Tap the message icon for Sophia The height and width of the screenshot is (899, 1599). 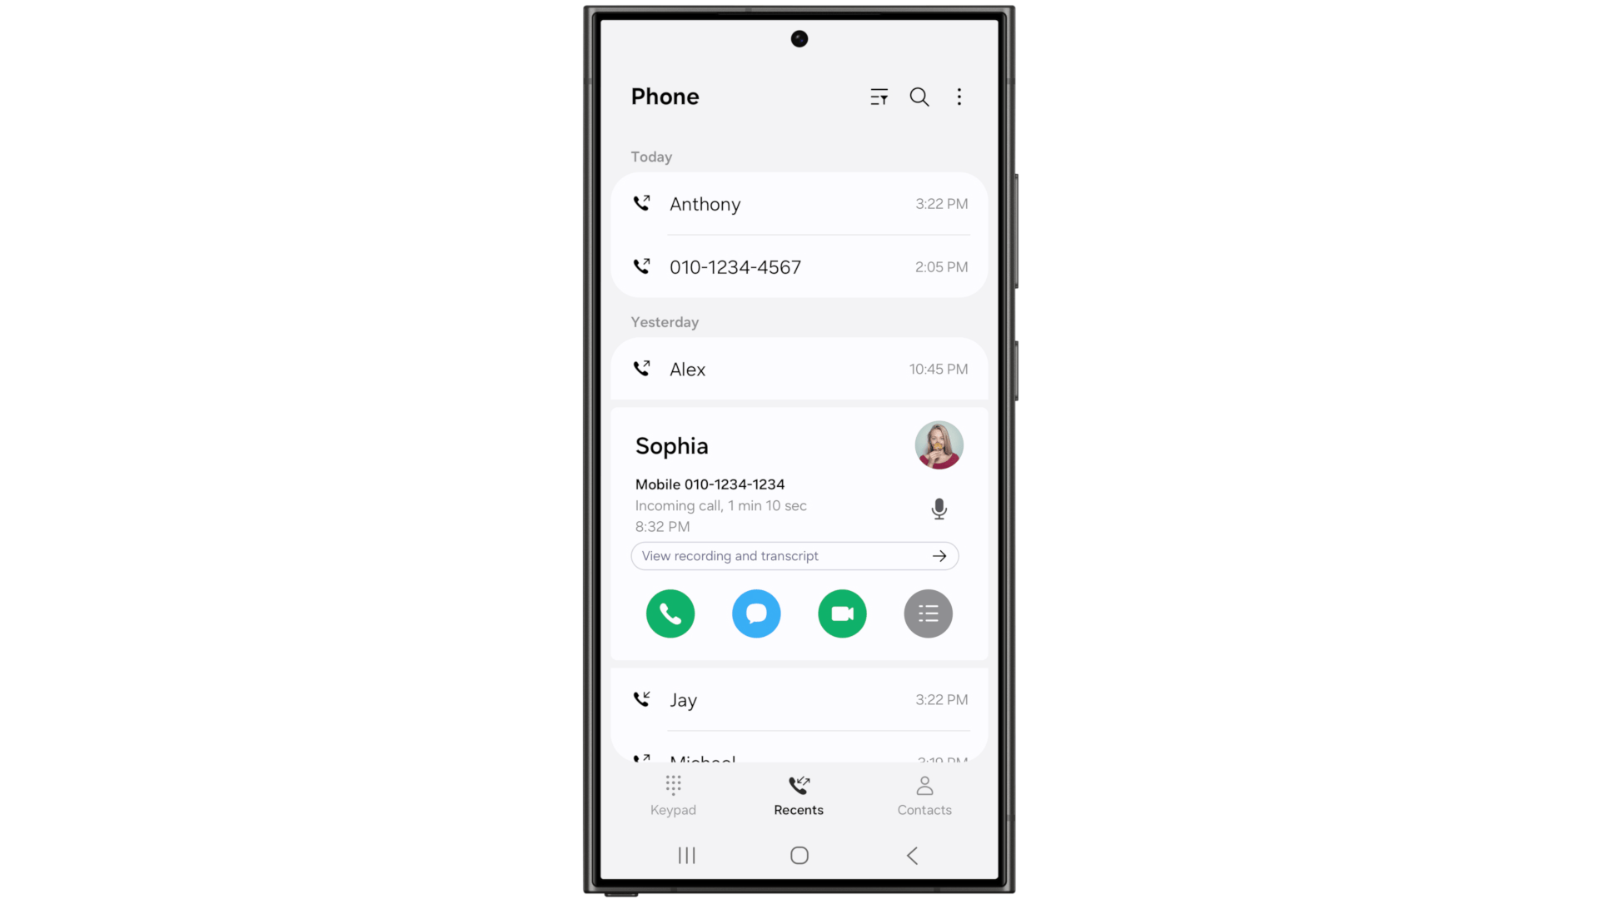click(755, 613)
